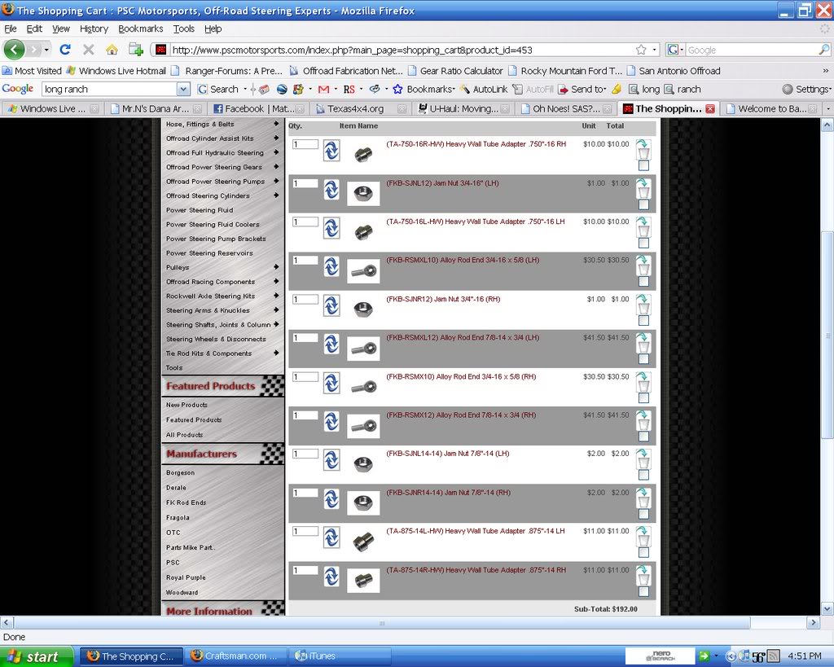
Task: Open the Tools menu
Action: [x=183, y=29]
